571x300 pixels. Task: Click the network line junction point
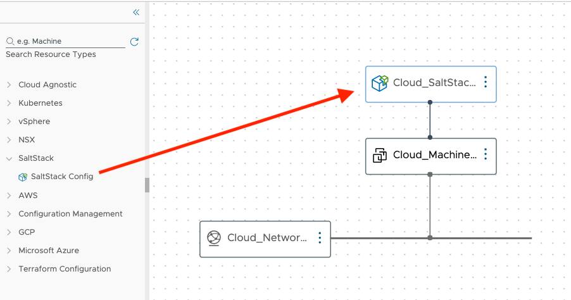(x=430, y=238)
